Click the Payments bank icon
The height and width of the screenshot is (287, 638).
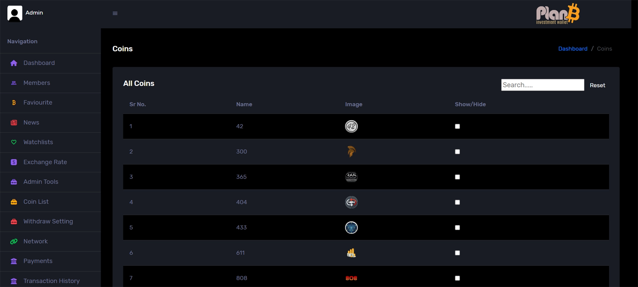14,261
